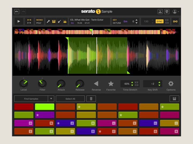Select the dark red first pad
This screenshot has width=193, height=144.
(x=24, y=107)
